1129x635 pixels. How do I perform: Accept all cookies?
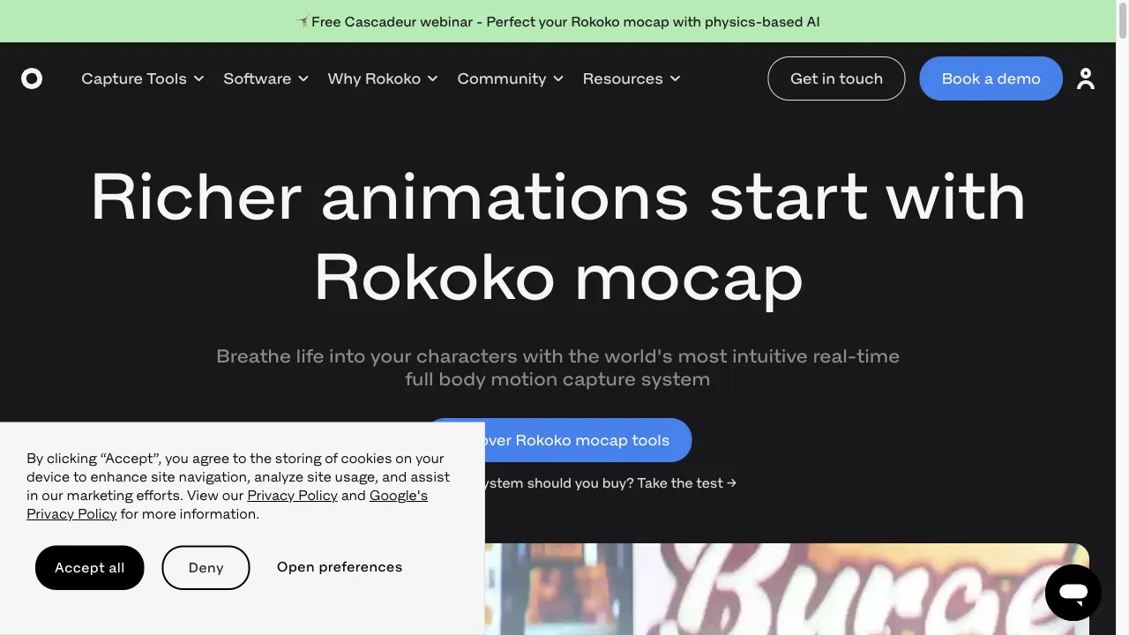click(89, 568)
